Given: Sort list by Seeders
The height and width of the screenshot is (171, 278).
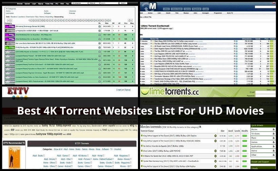Looking at the screenshot, I should [x=14, y=17].
